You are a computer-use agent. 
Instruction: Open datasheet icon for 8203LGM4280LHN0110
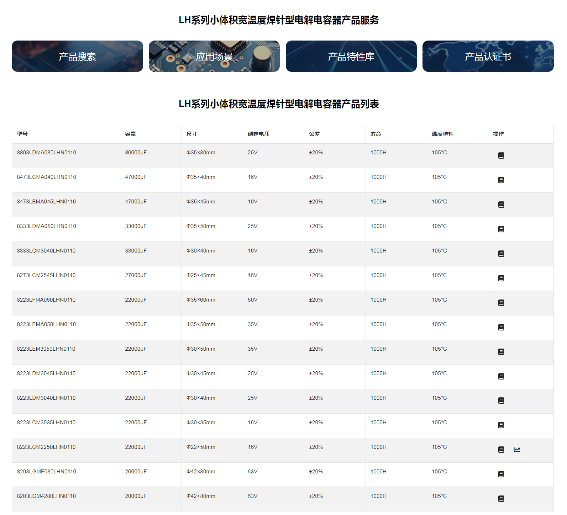tap(500, 499)
